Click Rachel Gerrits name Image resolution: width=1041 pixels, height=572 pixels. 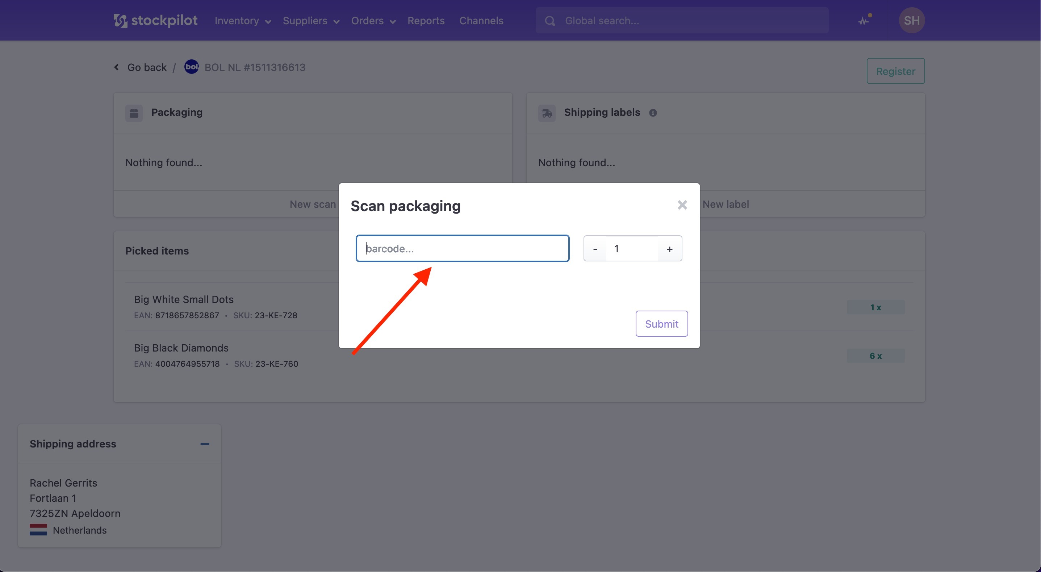tap(63, 483)
